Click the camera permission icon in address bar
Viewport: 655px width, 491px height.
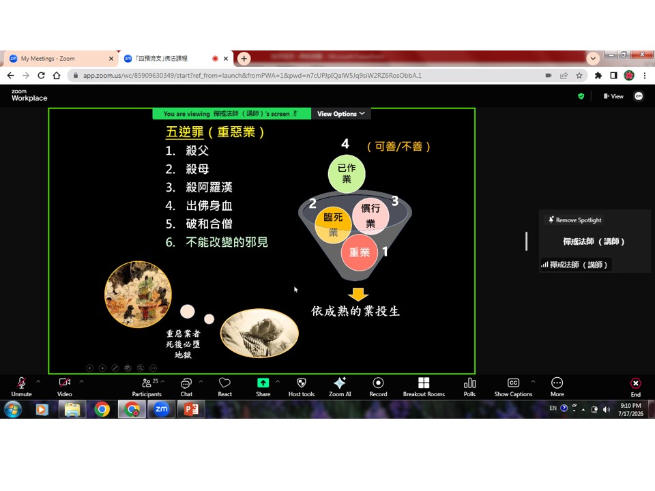[549, 76]
